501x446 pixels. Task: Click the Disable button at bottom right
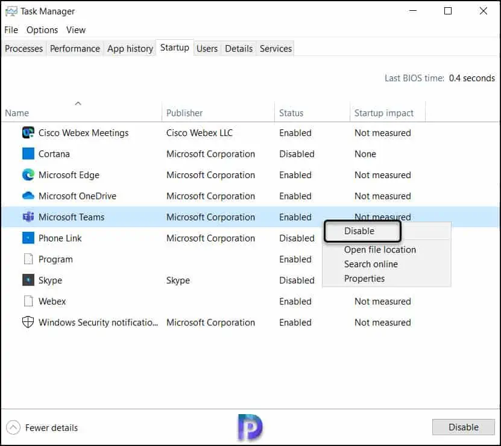(x=463, y=427)
